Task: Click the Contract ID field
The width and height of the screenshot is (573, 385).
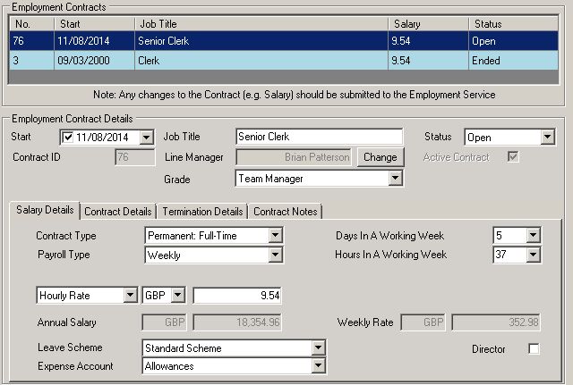Action: 134,157
